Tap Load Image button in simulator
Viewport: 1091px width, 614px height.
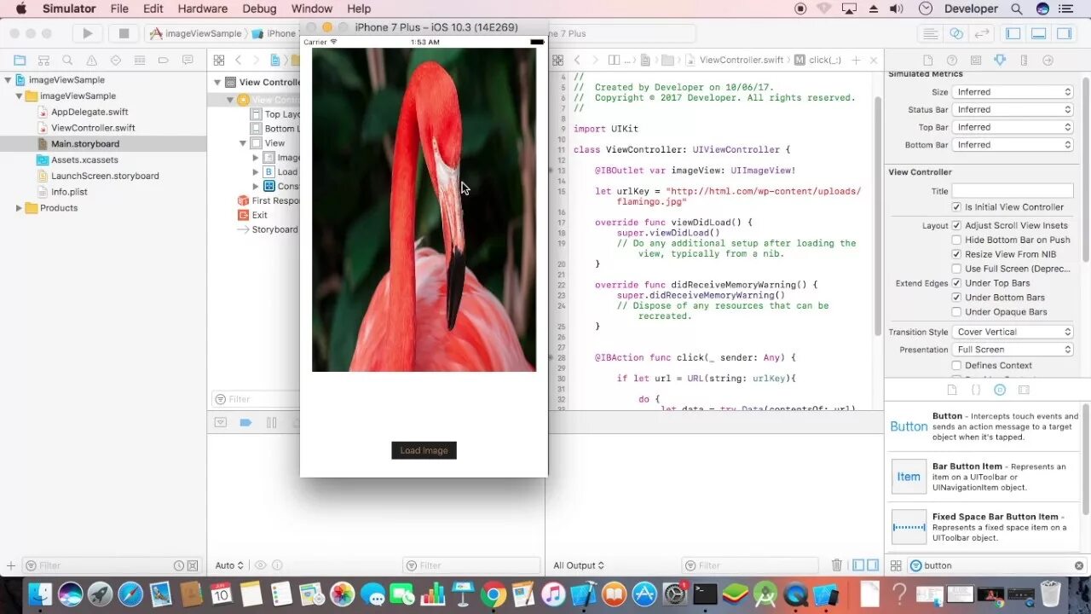[424, 450]
